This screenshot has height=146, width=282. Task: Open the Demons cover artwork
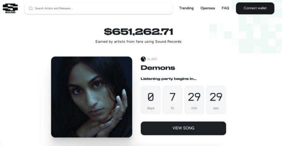(x=92, y=97)
